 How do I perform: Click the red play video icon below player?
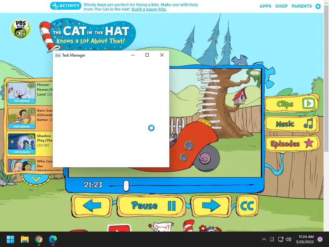pyautogui.click(x=119, y=228)
